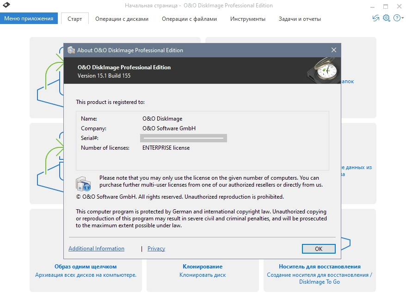
Task: Click the O&O DiskImage app logo icon
Action: pyautogui.click(x=6, y=5)
